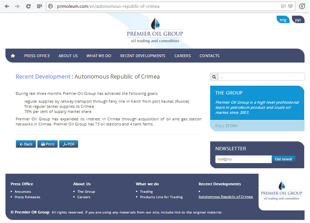Click the home icon in navigation bar
The image size is (310, 223).
[13, 56]
